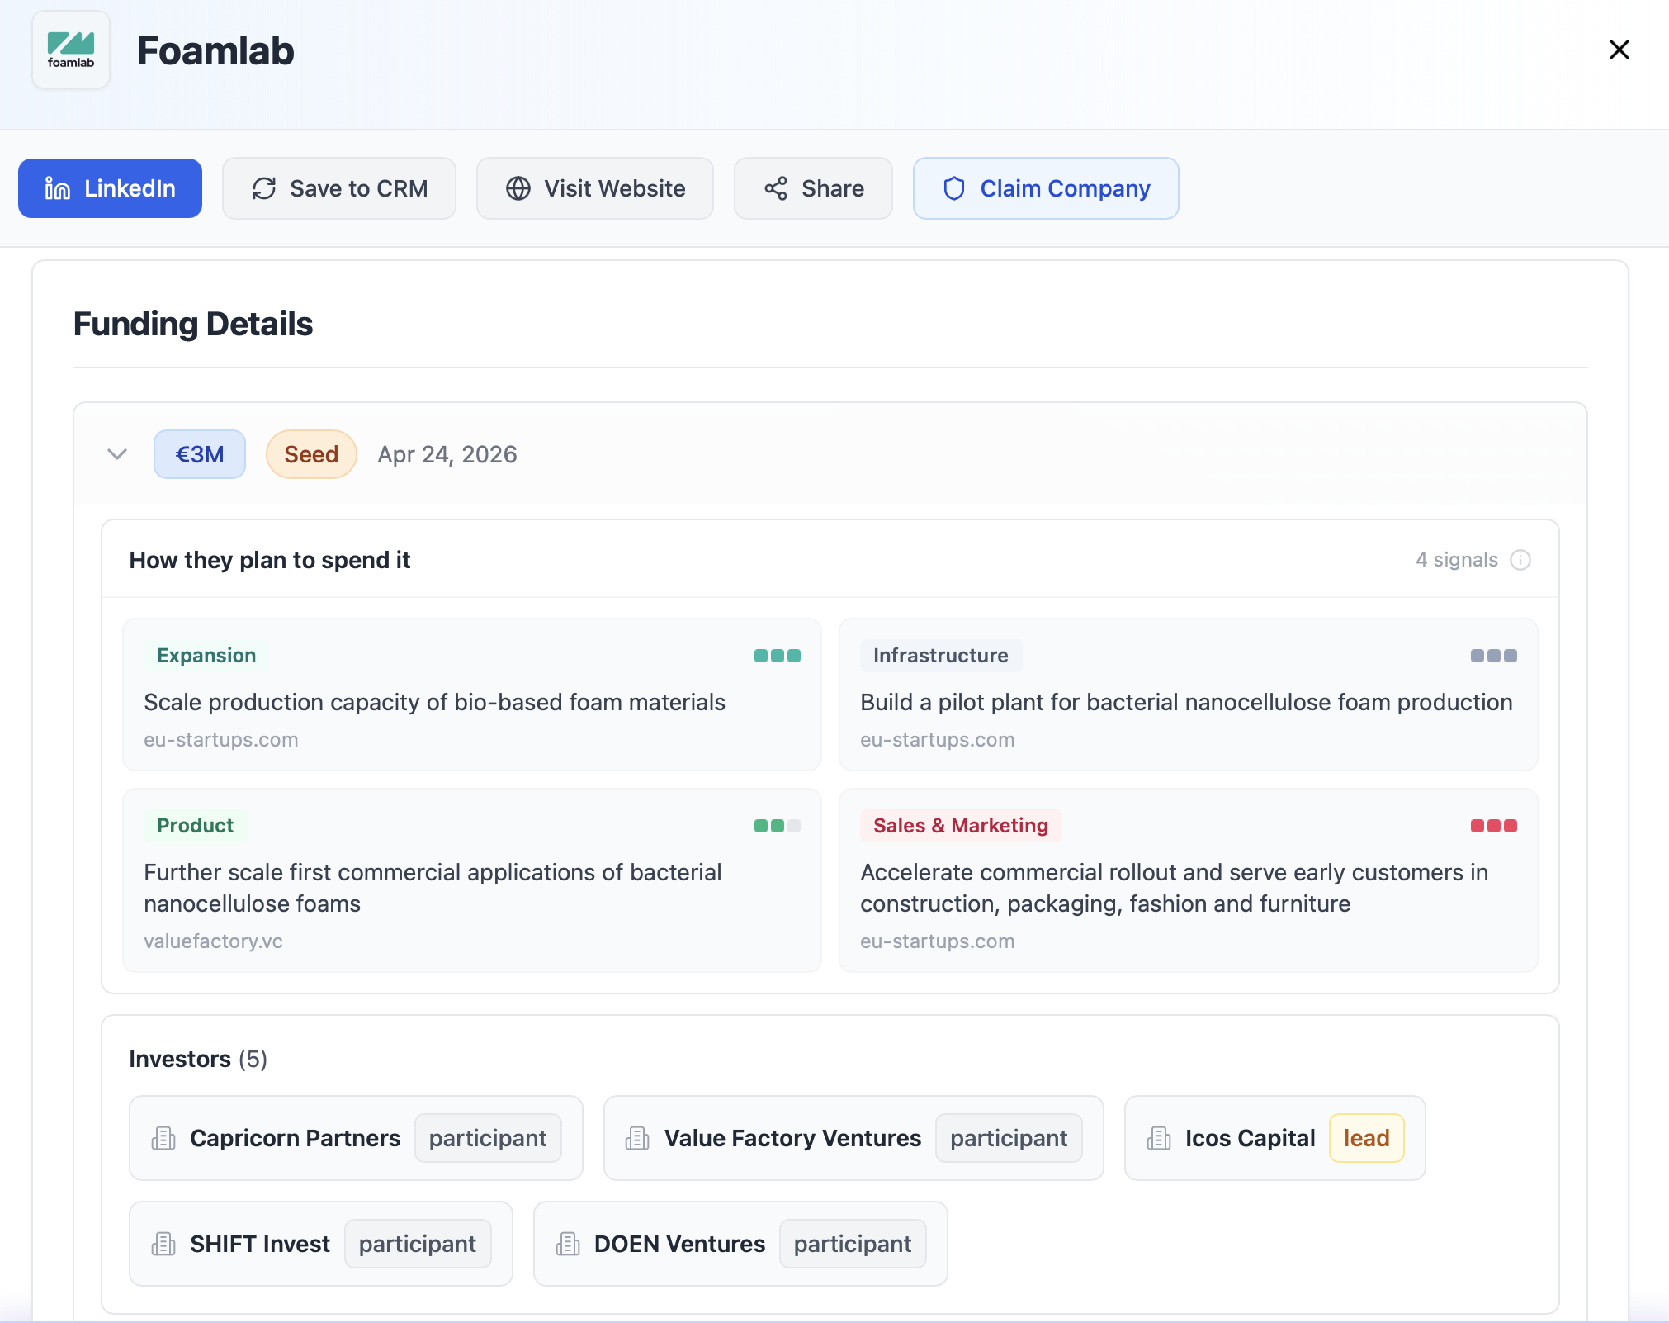Click building icon beside DOEN Ventures
The width and height of the screenshot is (1669, 1323).
(x=568, y=1244)
